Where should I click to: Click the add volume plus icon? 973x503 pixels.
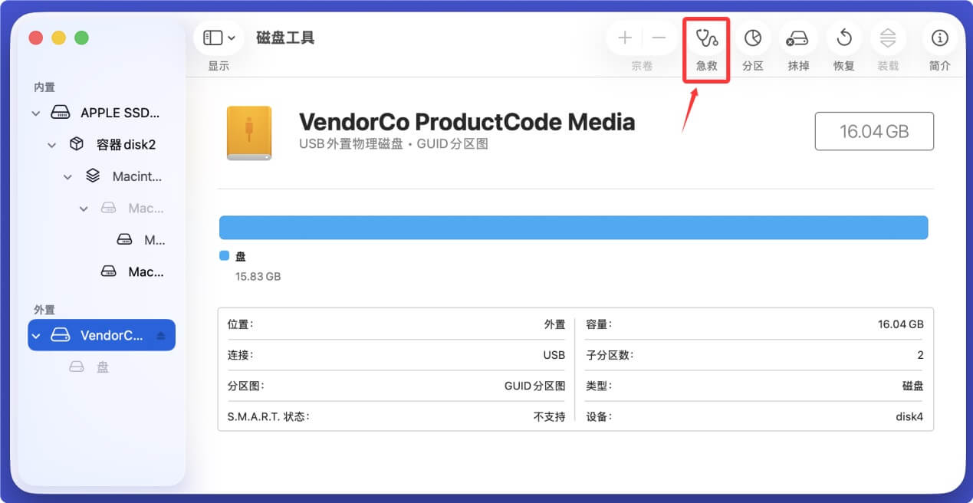pyautogui.click(x=625, y=37)
